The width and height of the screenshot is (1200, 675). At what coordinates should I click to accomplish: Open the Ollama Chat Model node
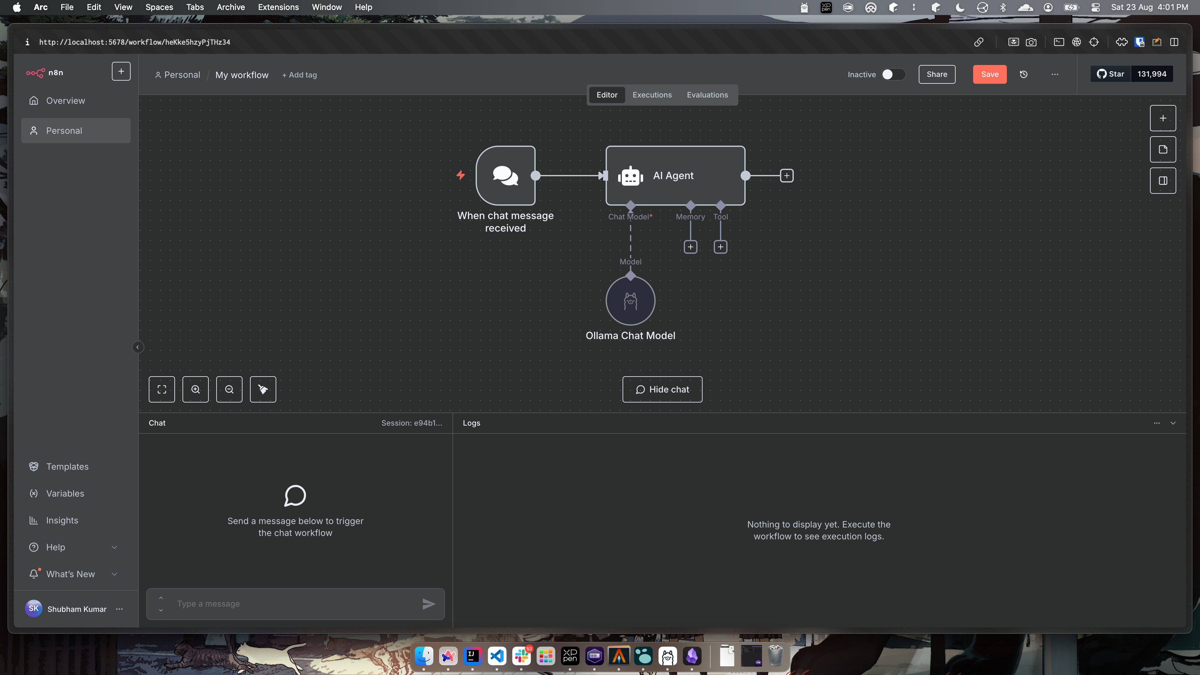[630, 300]
